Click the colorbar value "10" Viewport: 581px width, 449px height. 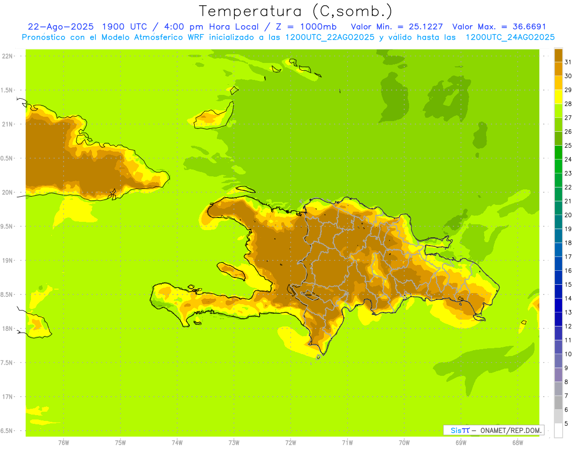(568, 354)
